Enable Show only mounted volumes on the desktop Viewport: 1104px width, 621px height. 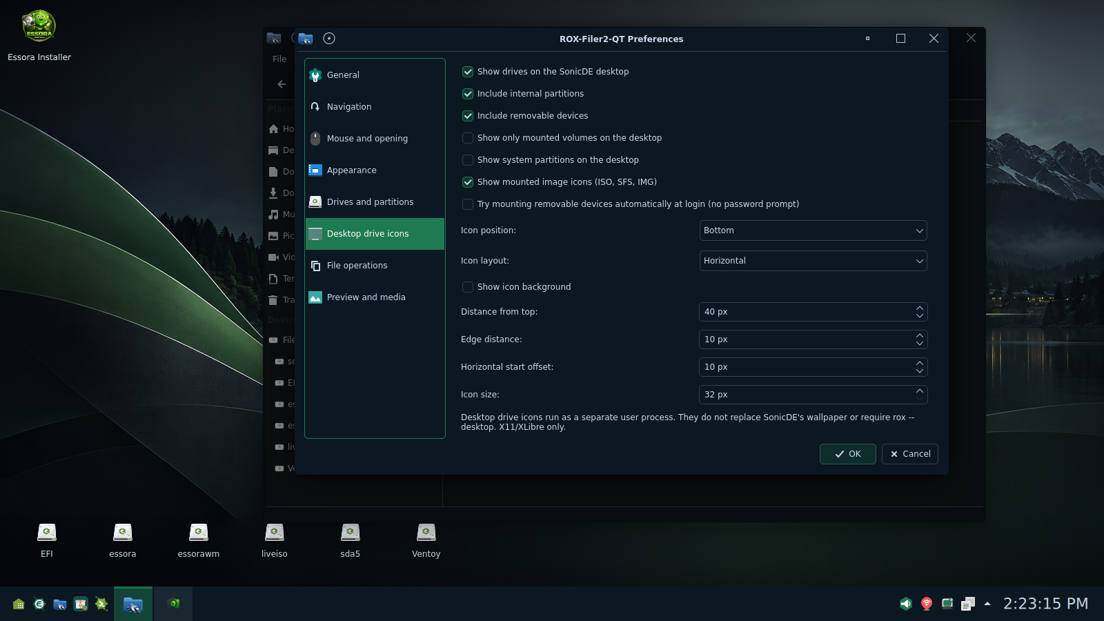468,138
